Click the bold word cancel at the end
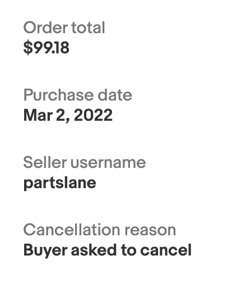 (166, 250)
